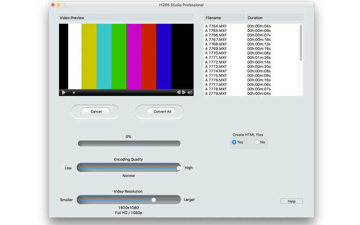Image resolution: width=360 pixels, height=225 pixels.
Task: Click the 00h:00m:20s duration cell
Action: point(259,67)
